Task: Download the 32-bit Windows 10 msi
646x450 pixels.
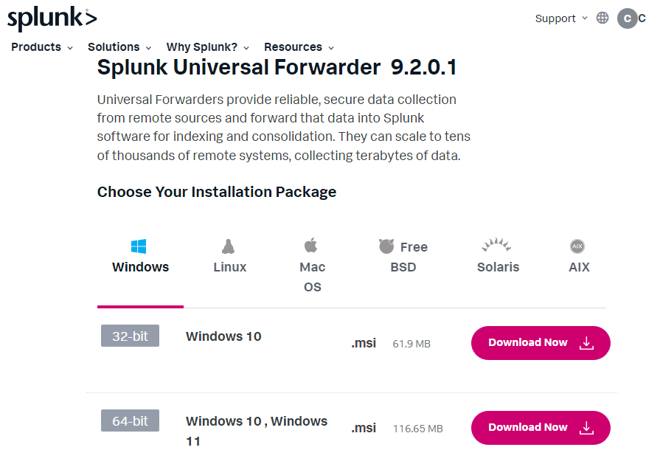Action: tap(541, 343)
